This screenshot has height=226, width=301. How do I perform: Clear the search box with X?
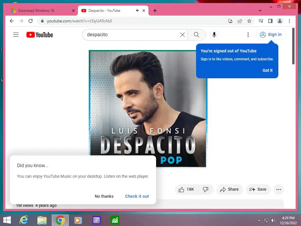tap(182, 35)
